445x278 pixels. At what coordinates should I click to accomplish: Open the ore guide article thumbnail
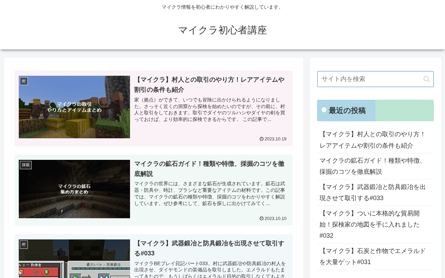pos(74,189)
